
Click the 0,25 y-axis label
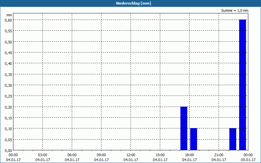[x=8, y=96]
